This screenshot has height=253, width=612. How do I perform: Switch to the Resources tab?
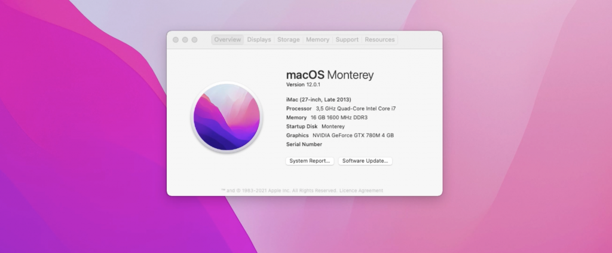tap(380, 39)
